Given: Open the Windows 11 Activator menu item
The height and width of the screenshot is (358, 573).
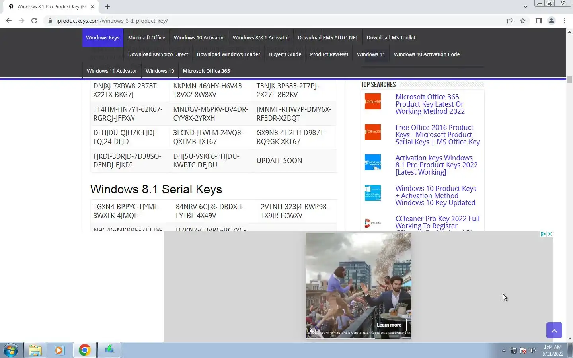Looking at the screenshot, I should (112, 71).
